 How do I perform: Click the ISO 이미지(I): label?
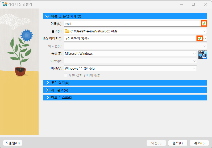pyautogui.click(x=52, y=39)
